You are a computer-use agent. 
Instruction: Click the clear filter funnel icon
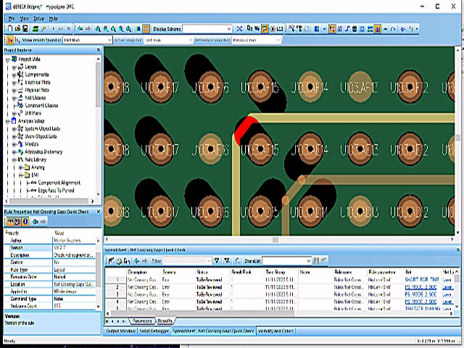[x=227, y=261]
